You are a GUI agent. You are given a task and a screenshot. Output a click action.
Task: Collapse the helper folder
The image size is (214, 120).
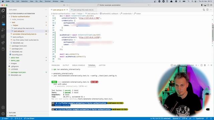[x=12, y=25]
